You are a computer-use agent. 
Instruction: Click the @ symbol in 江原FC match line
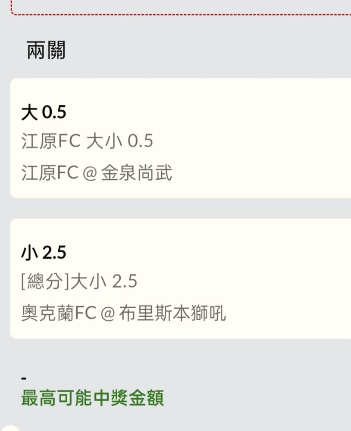[x=89, y=174]
